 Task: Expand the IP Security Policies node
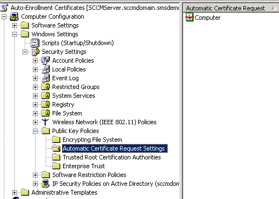point(35,184)
